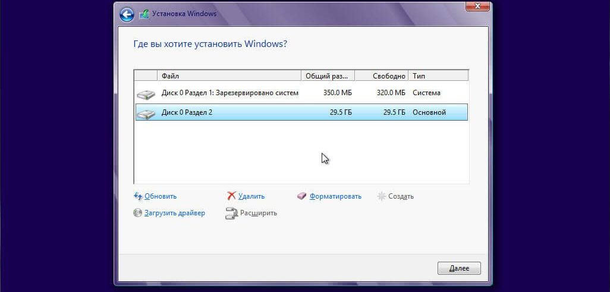
Task: Format partition via Форматировать link
Action: pyautogui.click(x=335, y=196)
